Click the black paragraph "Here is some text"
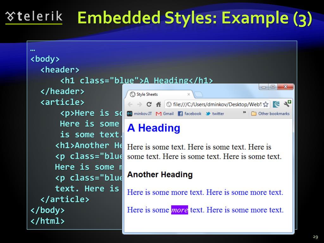The image size is (324, 243). (x=204, y=152)
